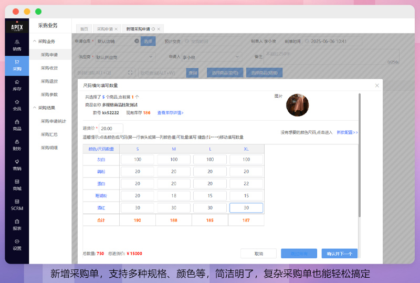The image size is (420, 283).
Task: Click the 选择商品(款号) button
Action: point(225,72)
